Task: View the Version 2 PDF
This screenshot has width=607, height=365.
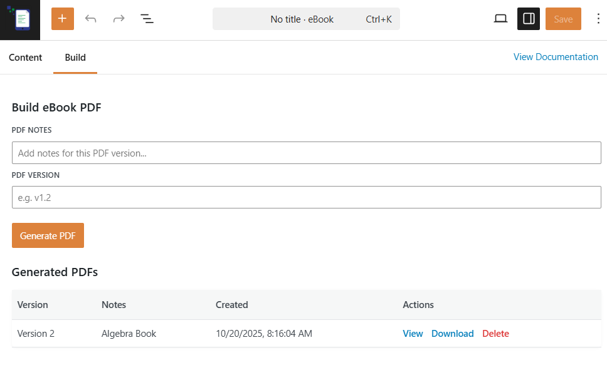Action: [413, 334]
